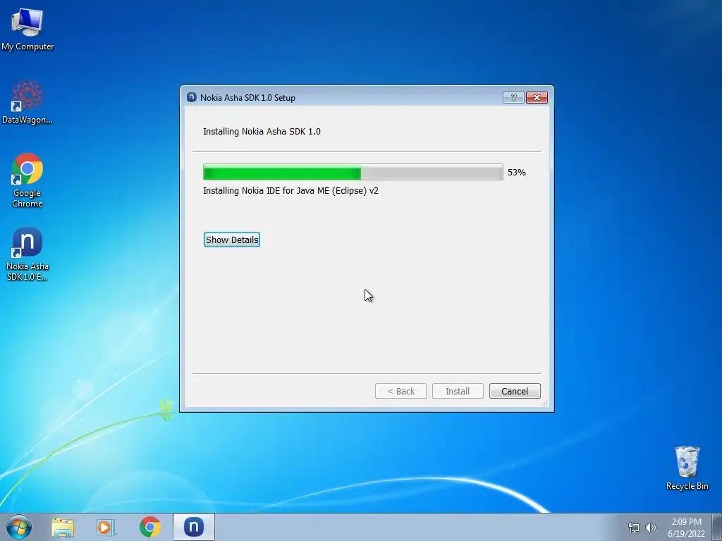Open the My Computer desktop icon
Screen dimensions: 722x541
27,28
